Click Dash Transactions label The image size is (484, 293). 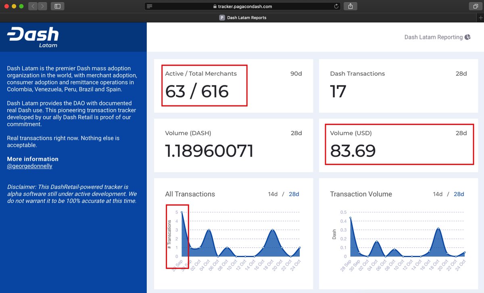[x=357, y=74]
